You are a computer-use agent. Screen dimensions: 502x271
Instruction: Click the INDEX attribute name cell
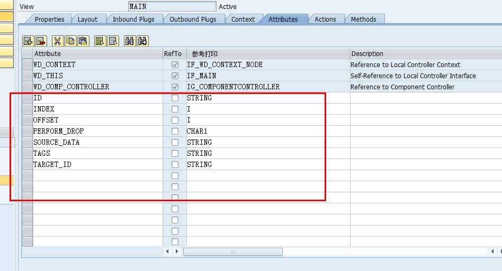[x=97, y=109]
